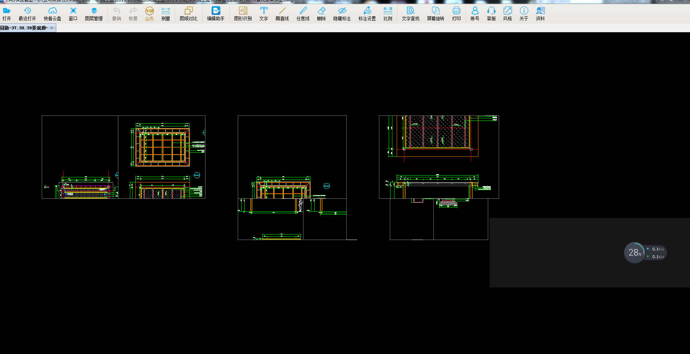
Task: Launch 编辑助手 edit assistant
Action: coord(216,14)
